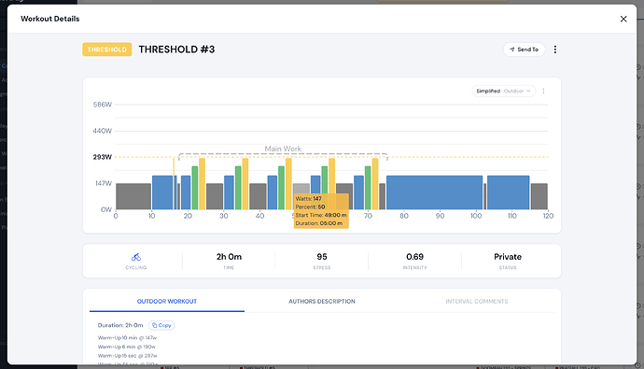Viewport: 644px width, 369px height.
Task: Click the 293W threshold axis label
Action: click(x=103, y=157)
